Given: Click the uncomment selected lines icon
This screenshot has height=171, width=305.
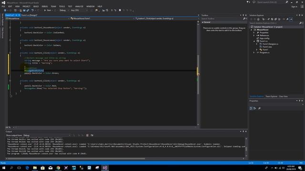Looking at the screenshot, I should pos(115,10).
